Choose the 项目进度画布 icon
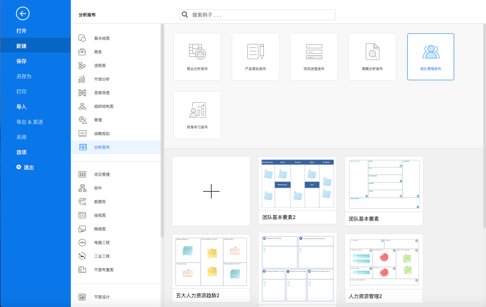This screenshot has width=486, height=307. click(314, 51)
